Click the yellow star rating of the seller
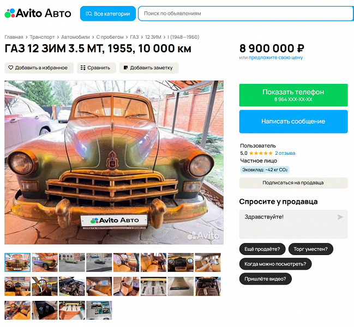The image size is (354, 327). [x=261, y=153]
